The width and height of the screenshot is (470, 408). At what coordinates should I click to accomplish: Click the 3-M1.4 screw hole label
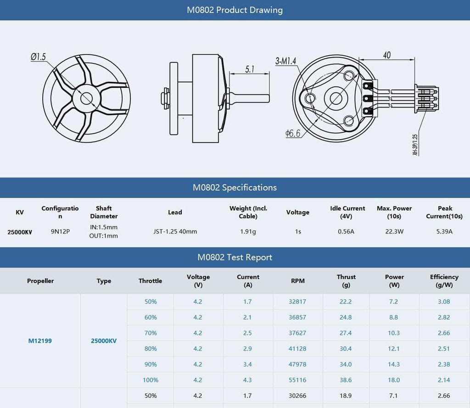tap(286, 61)
